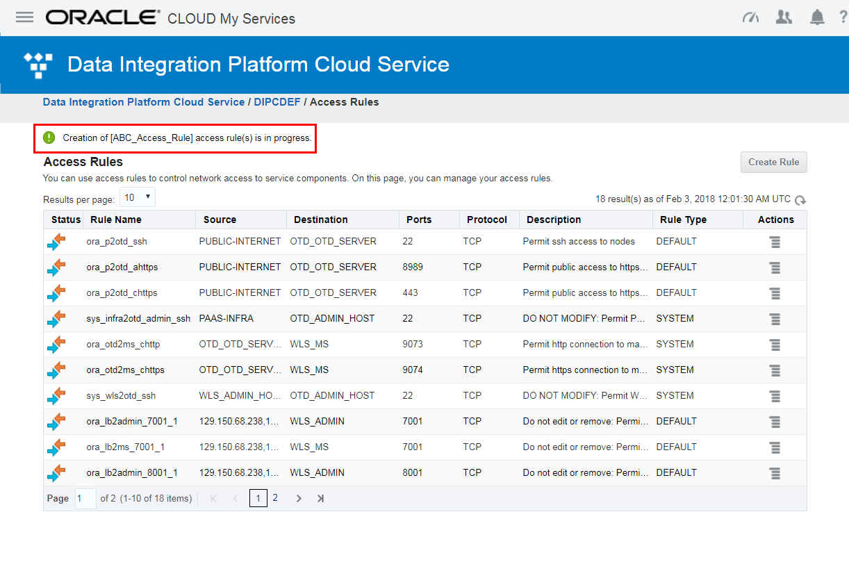Open Data Integration Platform Cloud Service breadcrumb
The width and height of the screenshot is (849, 562).
pyautogui.click(x=144, y=102)
